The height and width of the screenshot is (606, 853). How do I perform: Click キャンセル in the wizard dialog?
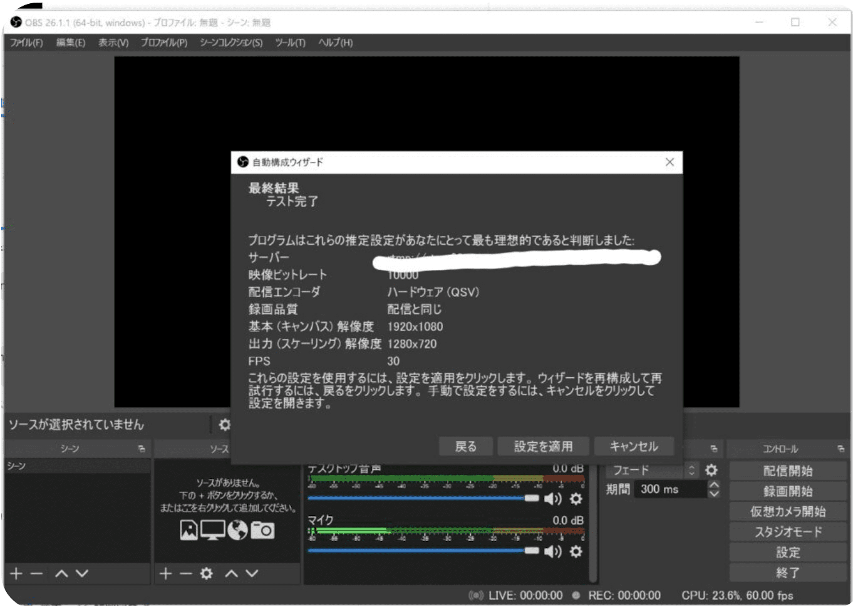[634, 446]
